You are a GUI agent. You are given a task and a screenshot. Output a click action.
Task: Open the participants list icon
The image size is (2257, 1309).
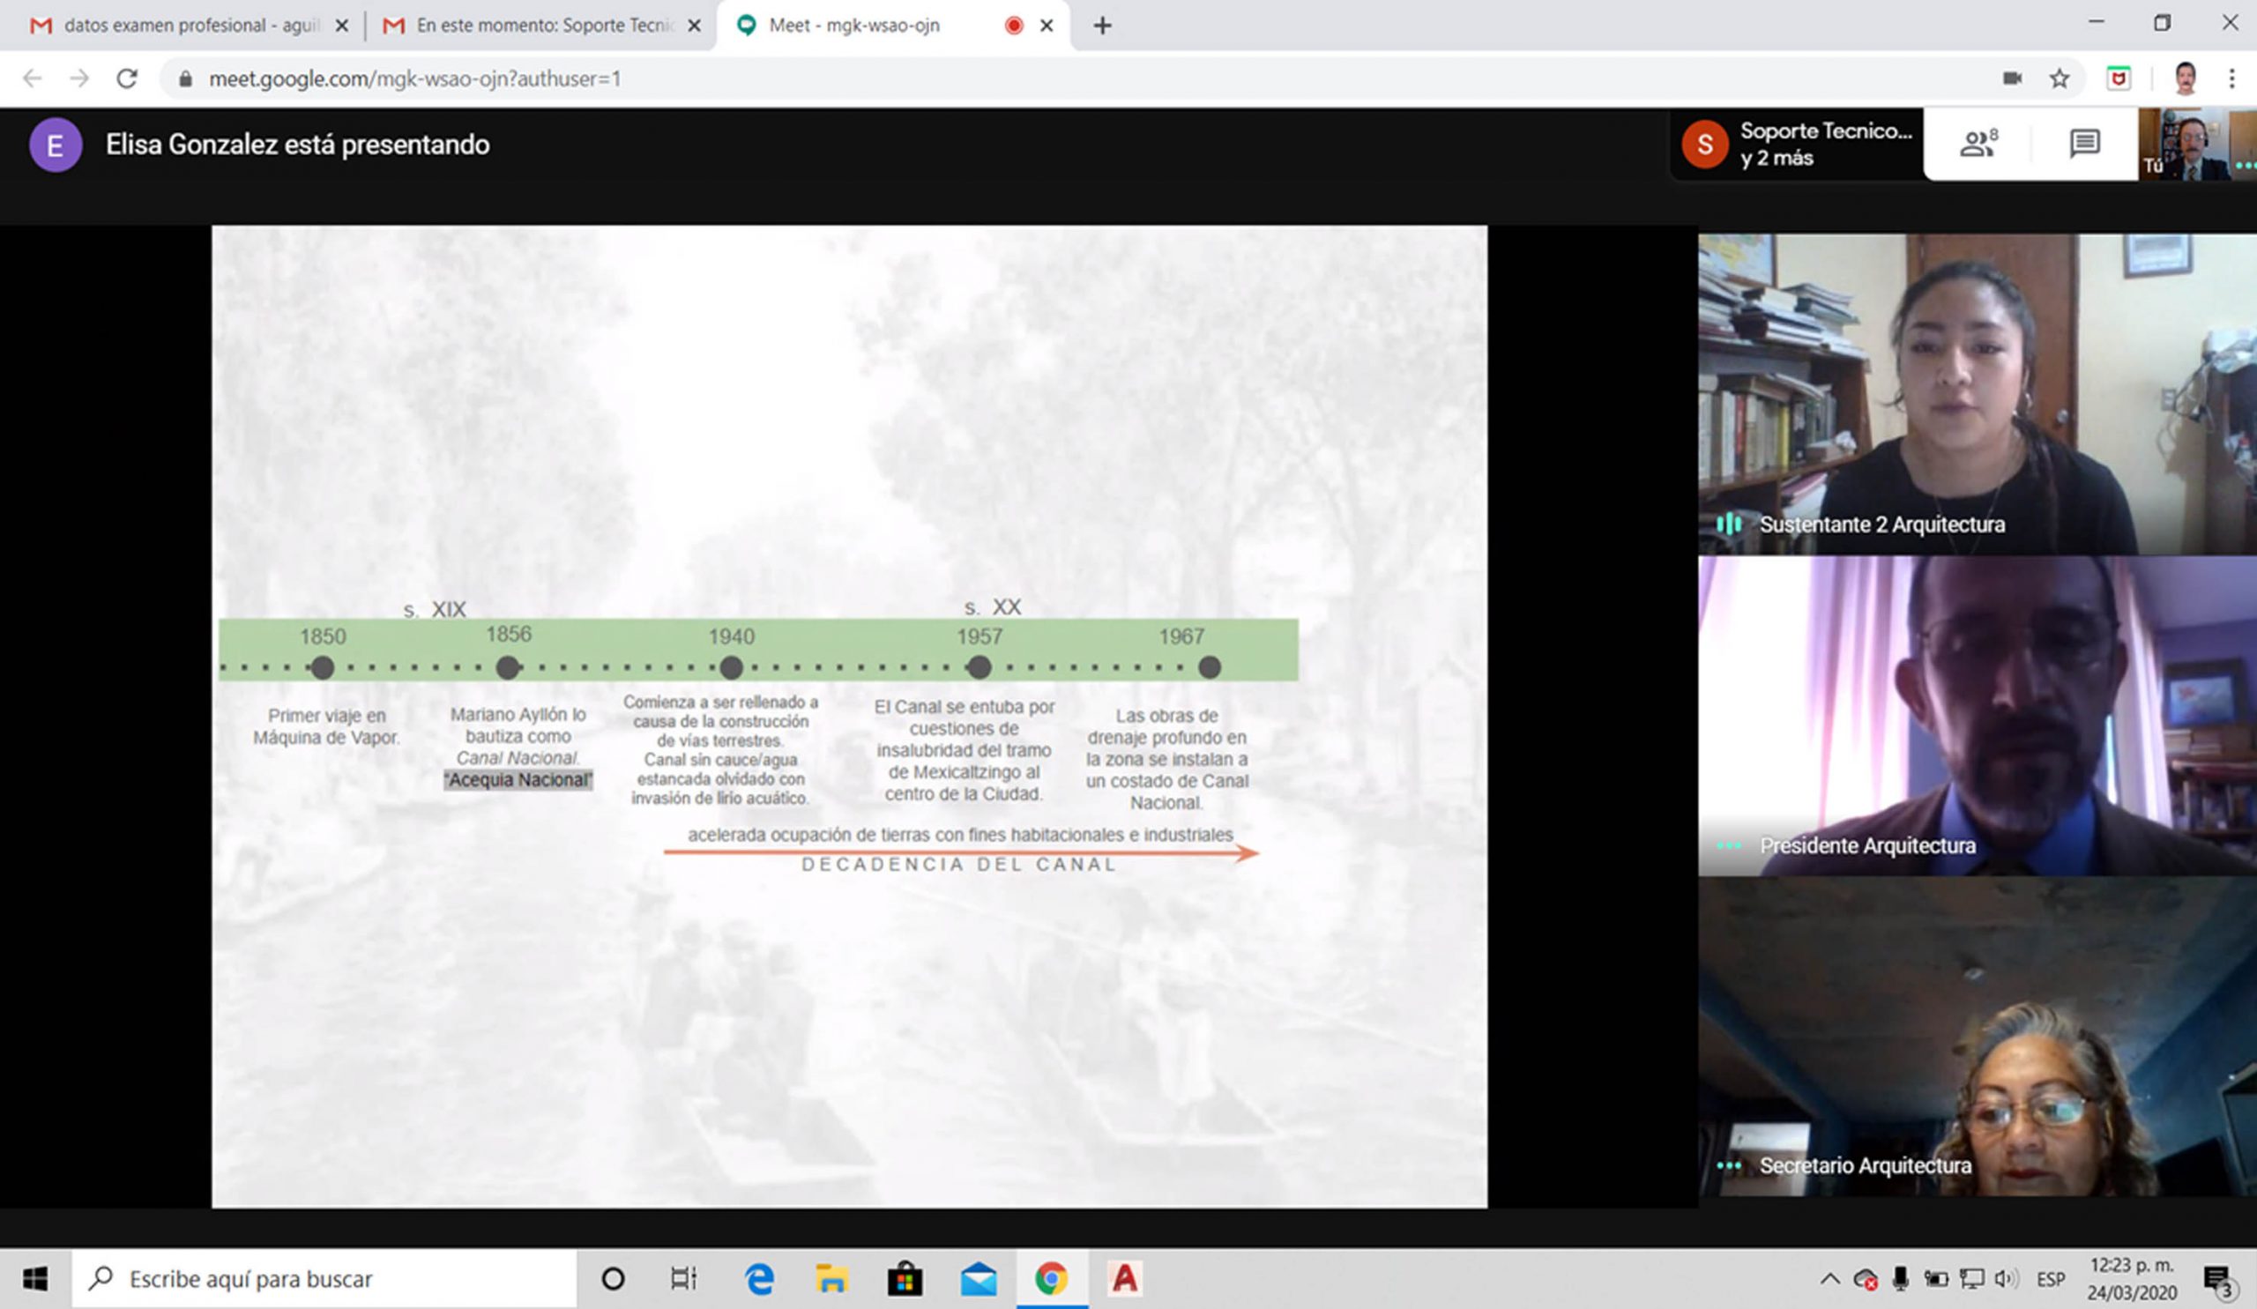(1978, 144)
